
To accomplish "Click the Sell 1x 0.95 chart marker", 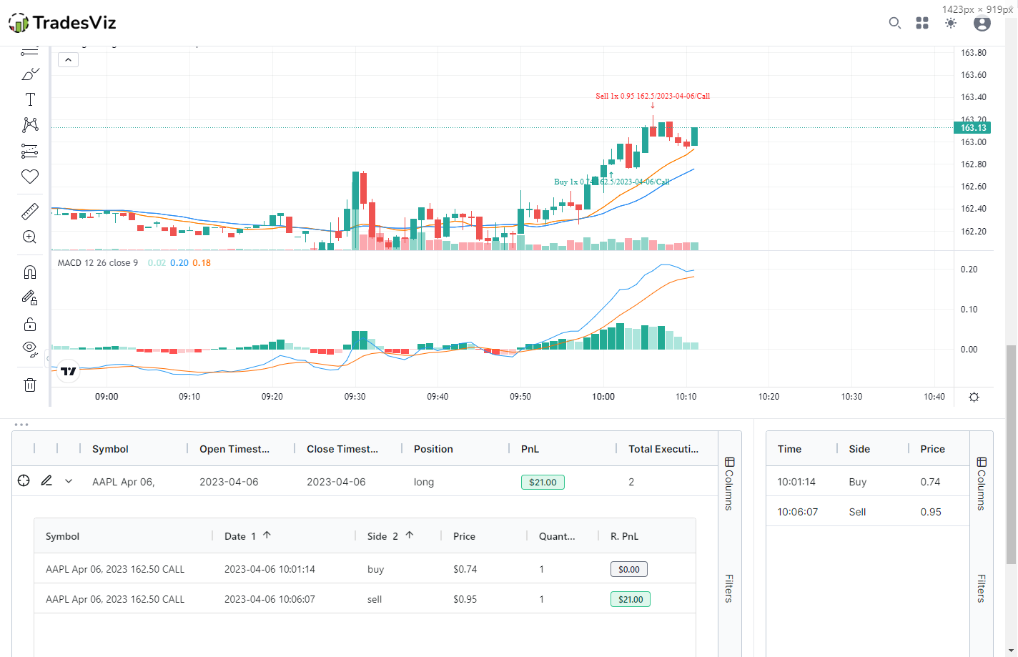I will pyautogui.click(x=653, y=96).
